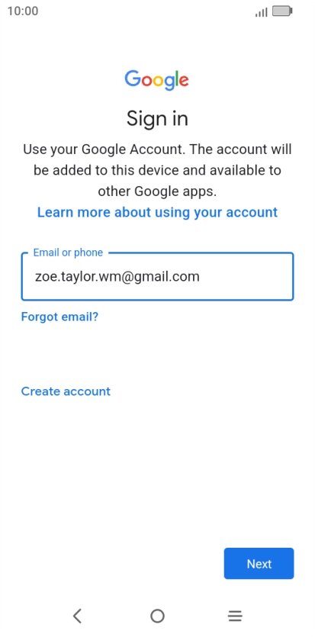The image size is (315, 637).
Task: Click the Forgot email? link
Action: pyautogui.click(x=59, y=317)
